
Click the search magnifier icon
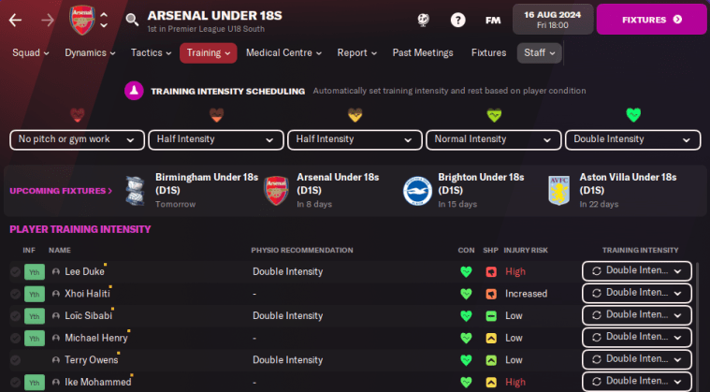pos(132,19)
